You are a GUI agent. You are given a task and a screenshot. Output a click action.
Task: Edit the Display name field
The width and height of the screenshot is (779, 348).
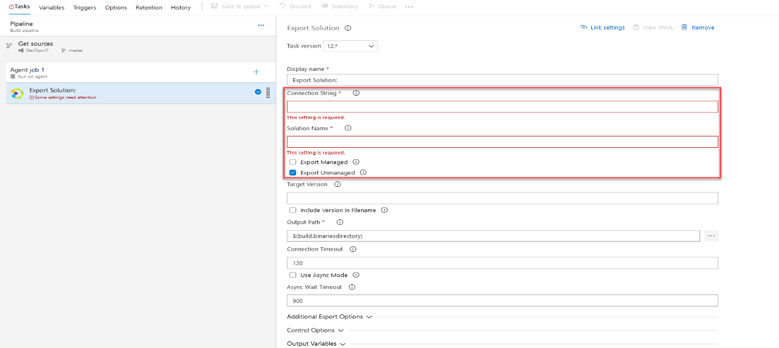click(x=502, y=80)
